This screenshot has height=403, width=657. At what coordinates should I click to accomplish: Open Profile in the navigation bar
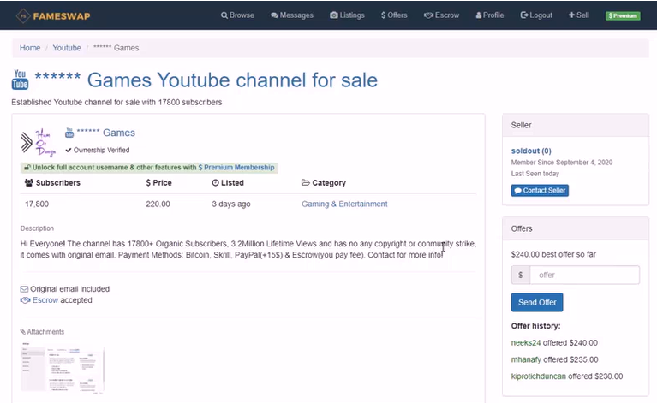pyautogui.click(x=490, y=15)
